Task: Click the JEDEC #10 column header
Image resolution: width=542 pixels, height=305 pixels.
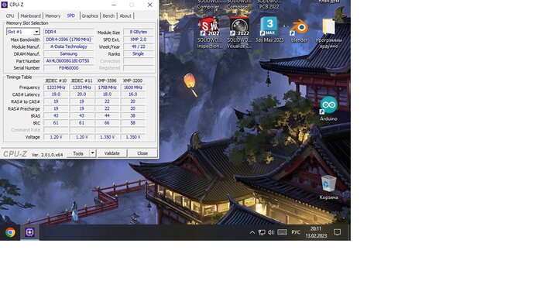Action: pyautogui.click(x=56, y=81)
